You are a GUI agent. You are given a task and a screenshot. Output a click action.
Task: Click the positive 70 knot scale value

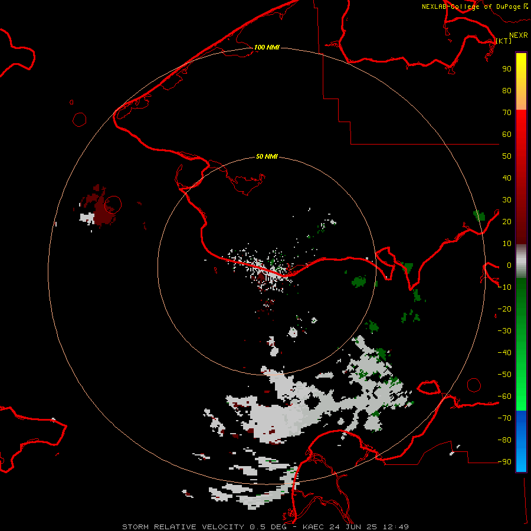click(507, 113)
